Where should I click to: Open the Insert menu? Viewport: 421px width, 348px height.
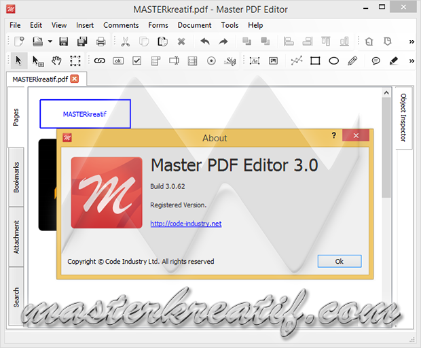tap(85, 25)
